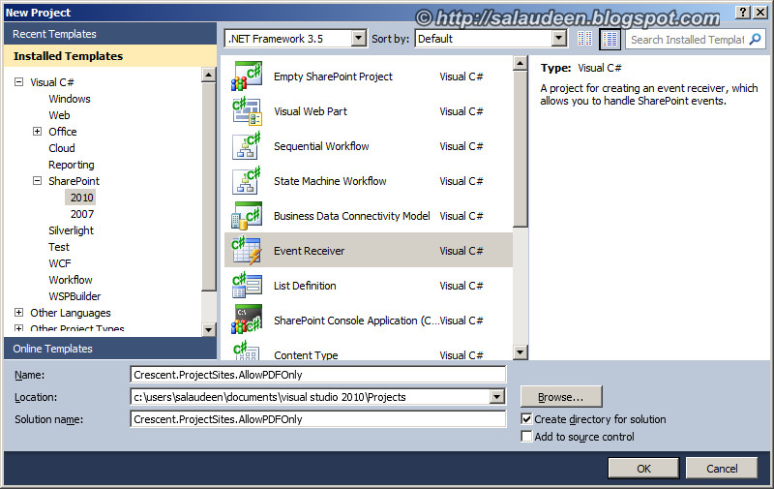The width and height of the screenshot is (774, 489).
Task: Select WSPBuilder in the templates tree
Action: tap(74, 296)
